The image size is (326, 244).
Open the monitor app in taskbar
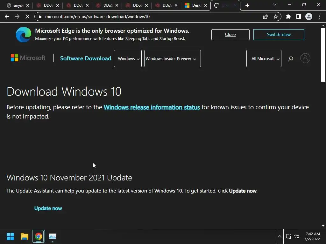(x=53, y=236)
